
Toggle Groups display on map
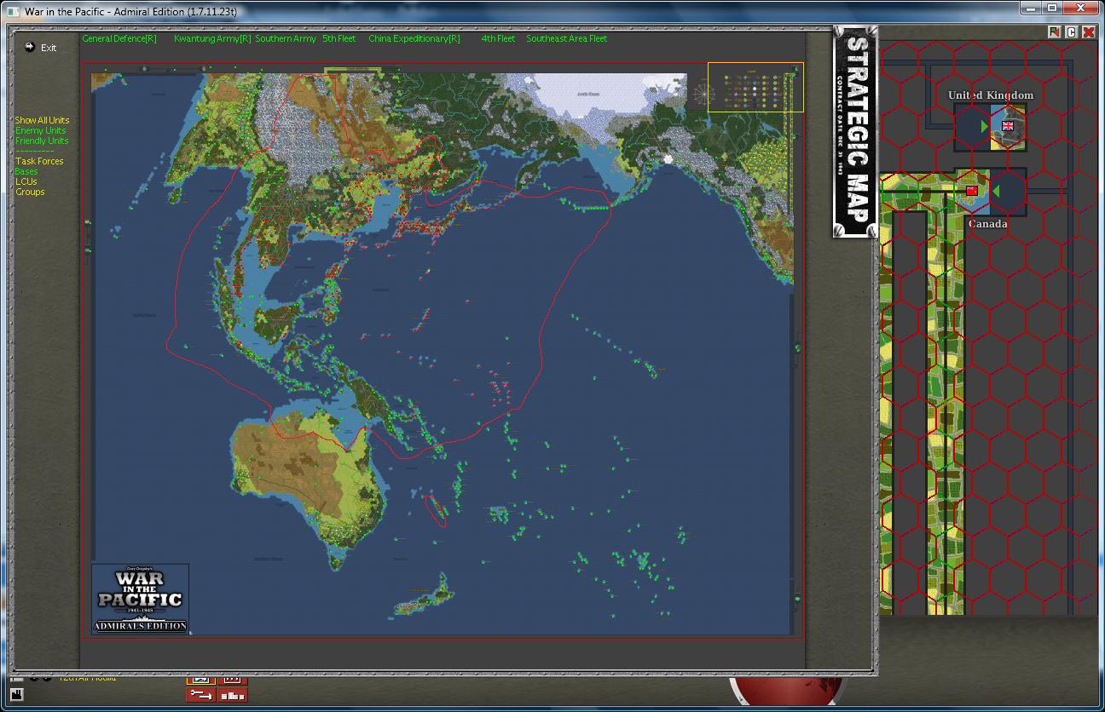tap(30, 192)
